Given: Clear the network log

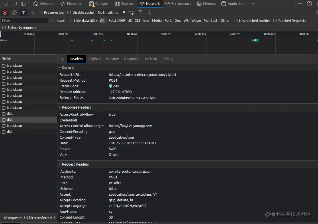Looking at the screenshot, I should (x=14, y=13).
